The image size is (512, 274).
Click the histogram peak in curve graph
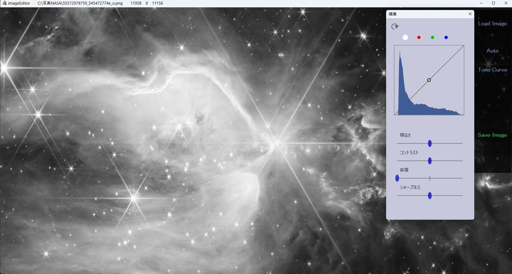(399, 53)
